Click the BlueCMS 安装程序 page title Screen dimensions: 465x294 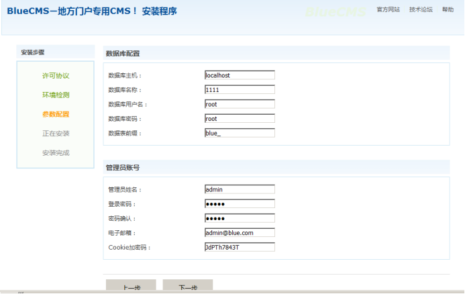click(92, 11)
